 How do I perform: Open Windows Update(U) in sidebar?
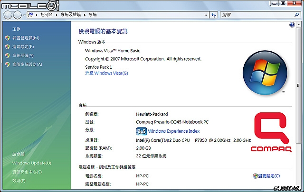point(32,163)
